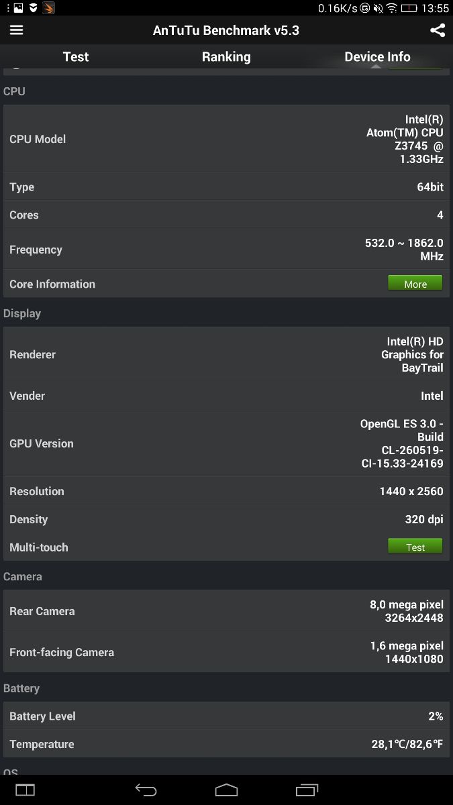This screenshot has height=805, width=453.
Task: Open the recent apps overview
Action: coord(307,790)
